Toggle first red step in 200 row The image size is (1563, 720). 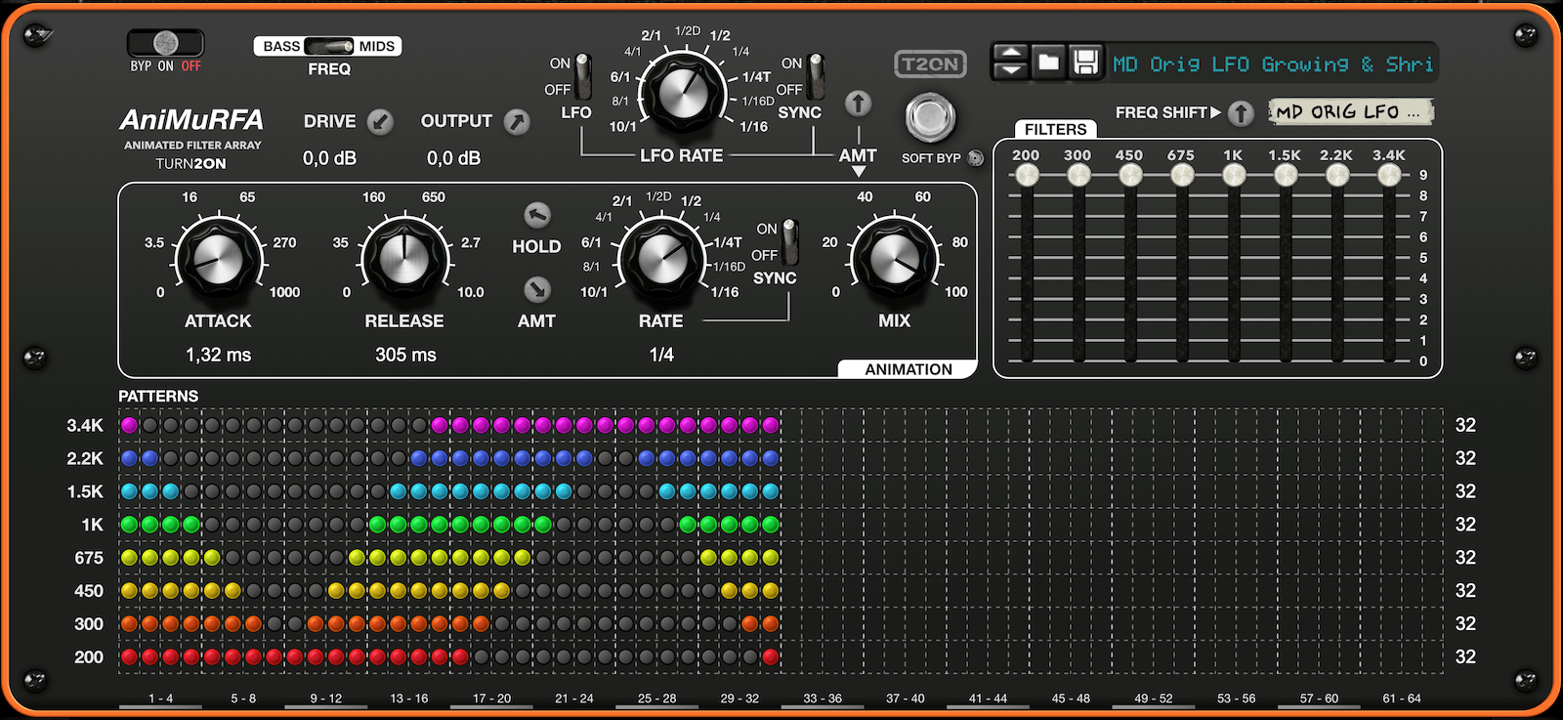129,656
